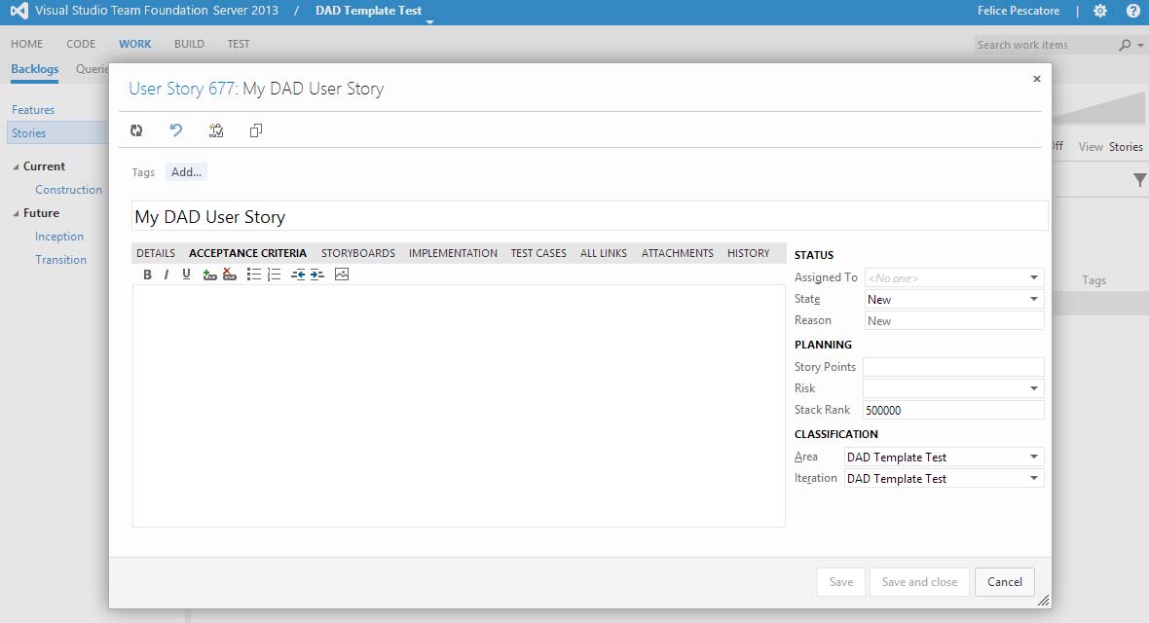This screenshot has width=1149, height=623.
Task: Click inside the Acceptance Criteria text area
Action: click(x=459, y=406)
